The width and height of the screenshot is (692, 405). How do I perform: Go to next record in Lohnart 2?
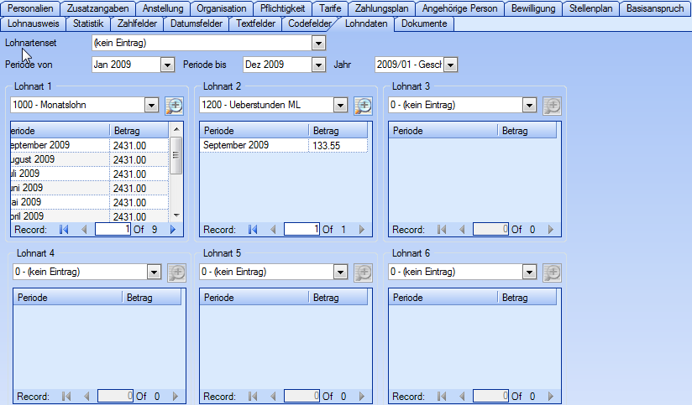click(x=362, y=229)
